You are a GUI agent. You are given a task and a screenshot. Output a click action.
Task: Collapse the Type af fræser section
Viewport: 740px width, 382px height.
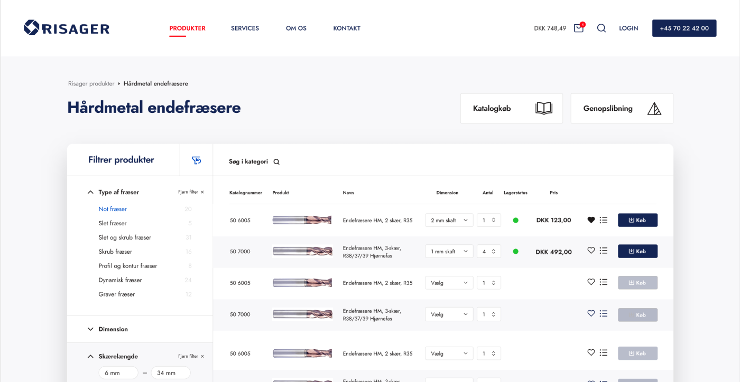pyautogui.click(x=90, y=192)
